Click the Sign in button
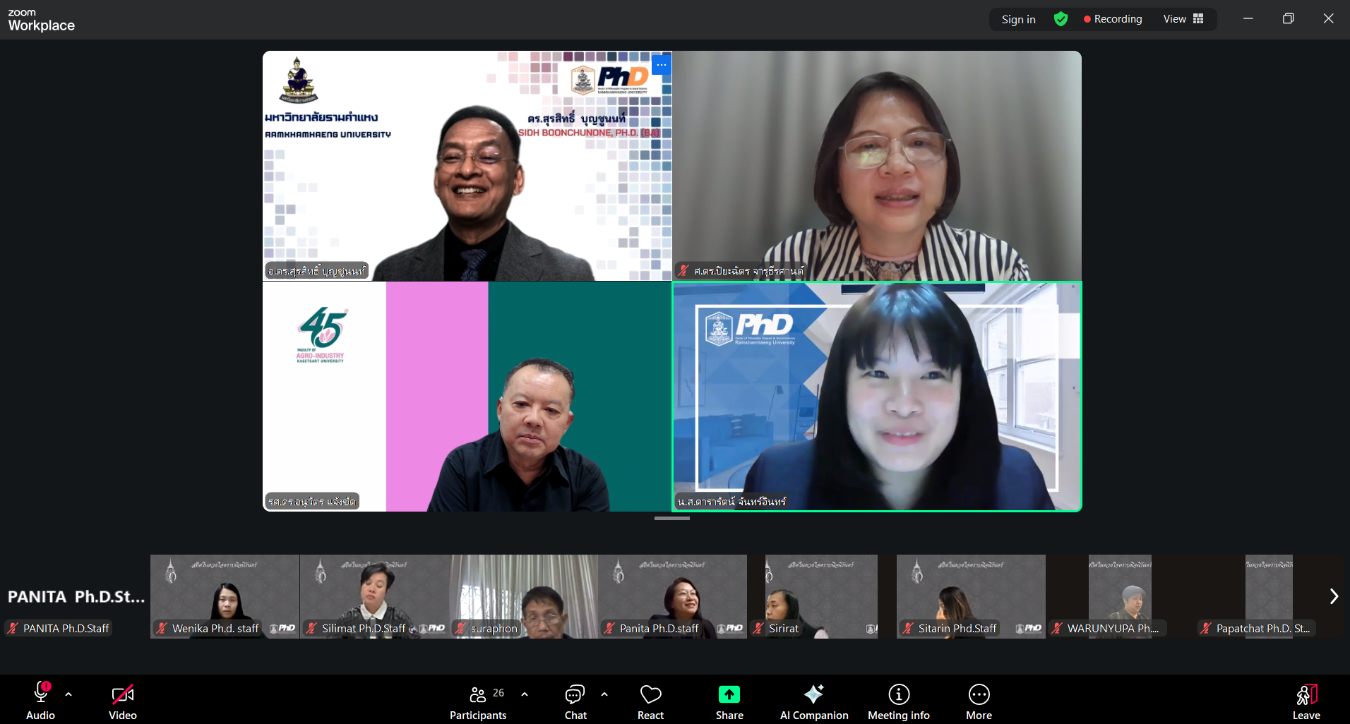The width and height of the screenshot is (1350, 724). pos(1018,19)
